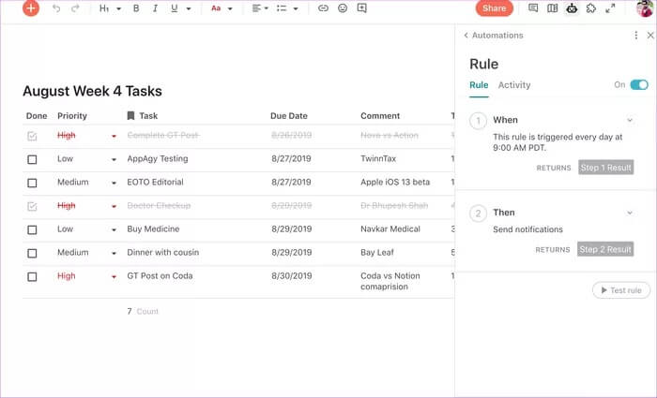Click the Step 1 Result chip
This screenshot has width=657, height=398.
606,168
